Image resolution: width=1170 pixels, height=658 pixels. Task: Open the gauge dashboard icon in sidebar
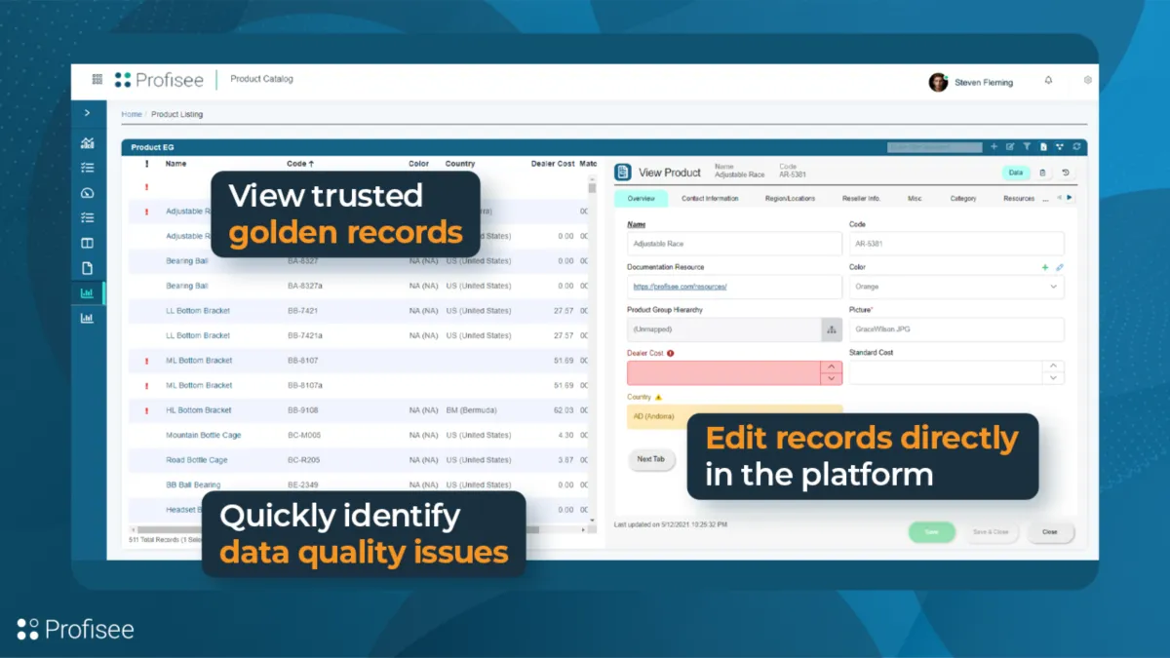click(x=87, y=193)
